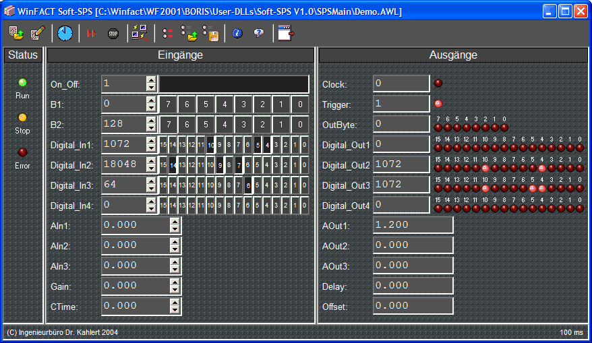Click the Eingänge panel header

pos(181,55)
